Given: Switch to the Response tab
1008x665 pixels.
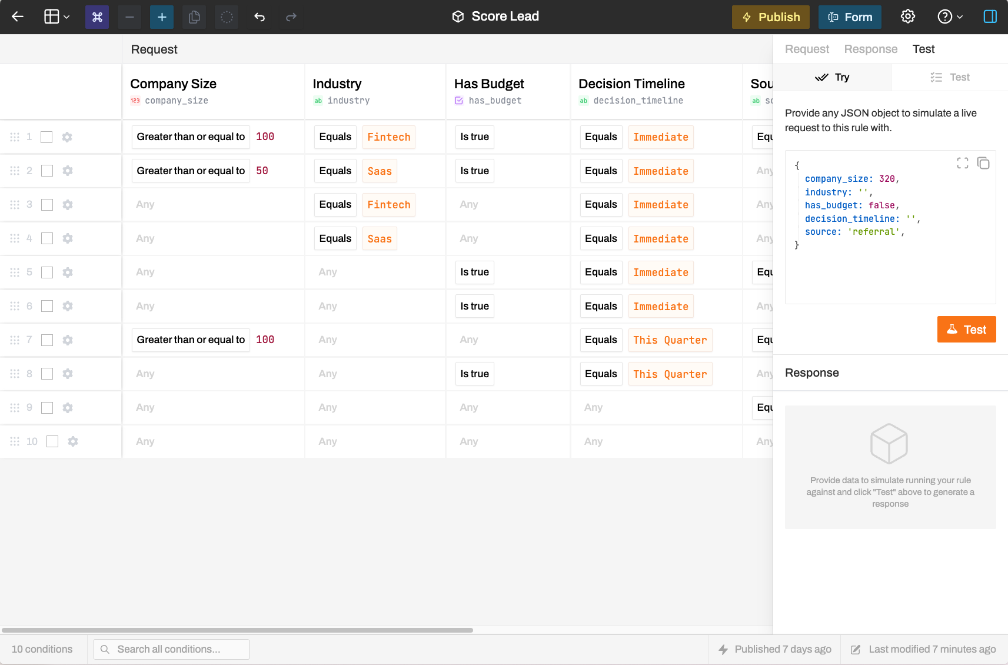Looking at the screenshot, I should pos(870,49).
